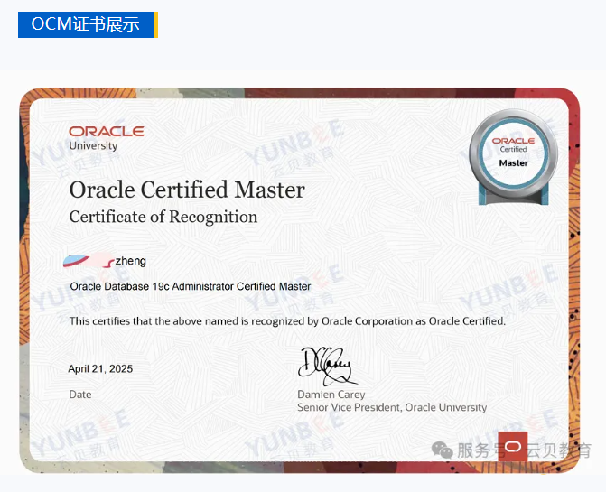The width and height of the screenshot is (606, 492).
Task: Click 'Oracle Database 19c Administrator Certified Master' line
Action: tap(191, 286)
